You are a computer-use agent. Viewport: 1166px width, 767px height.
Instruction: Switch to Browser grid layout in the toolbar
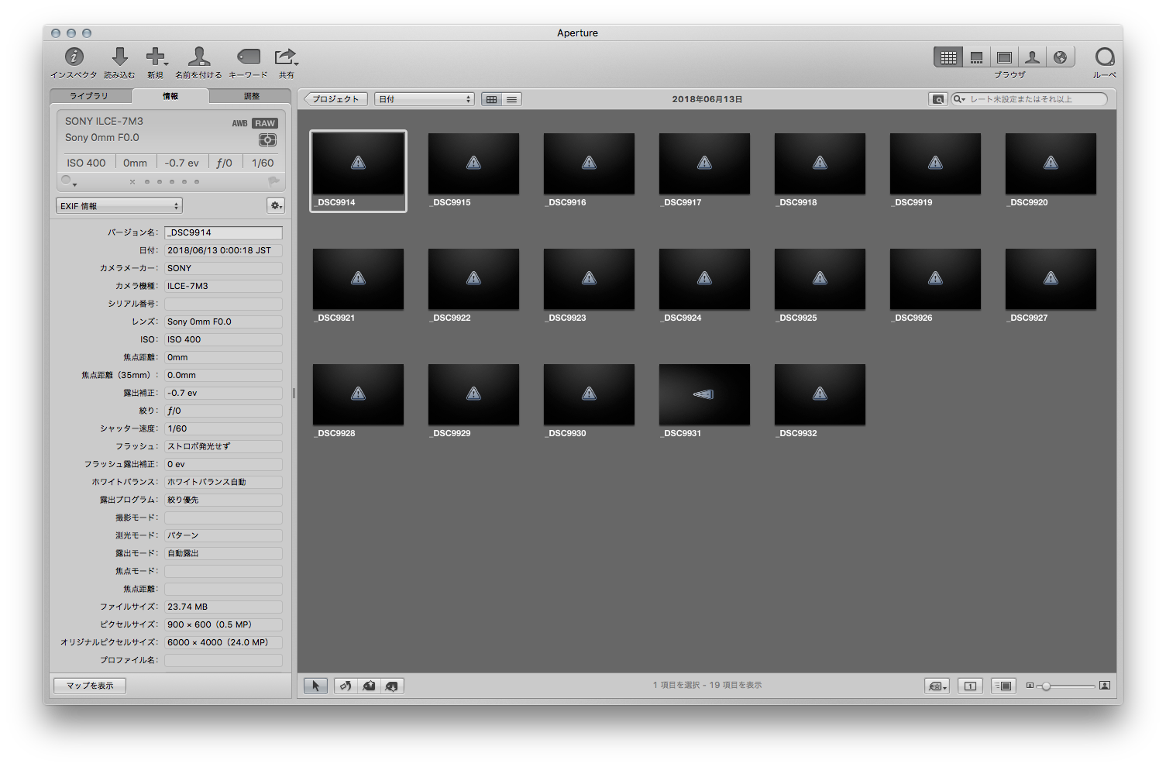pyautogui.click(x=948, y=57)
